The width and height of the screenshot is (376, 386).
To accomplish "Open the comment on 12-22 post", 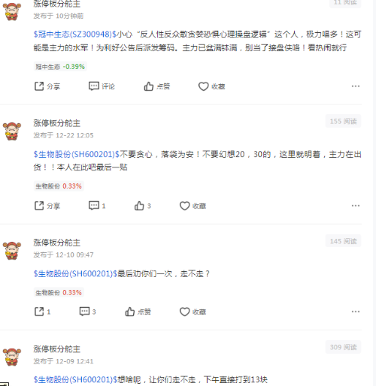I will pyautogui.click(x=97, y=206).
